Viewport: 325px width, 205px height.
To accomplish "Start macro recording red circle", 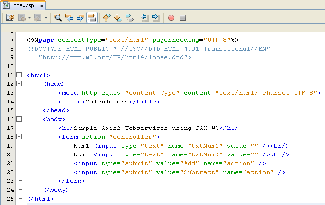I will pos(171,18).
